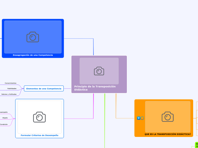Click the camera placeholder in Desagregación de una Competencia
Image resolution: width=198 pixels, height=148 pixels.
point(33,37)
